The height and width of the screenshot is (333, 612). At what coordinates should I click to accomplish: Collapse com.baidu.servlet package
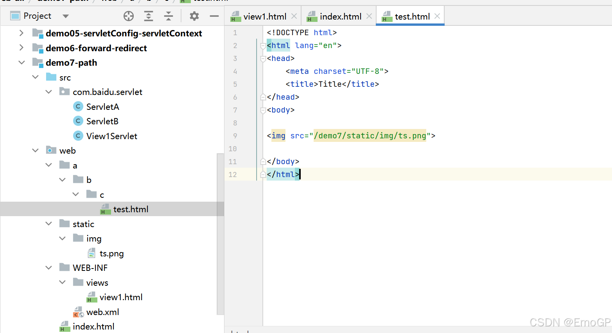[49, 92]
